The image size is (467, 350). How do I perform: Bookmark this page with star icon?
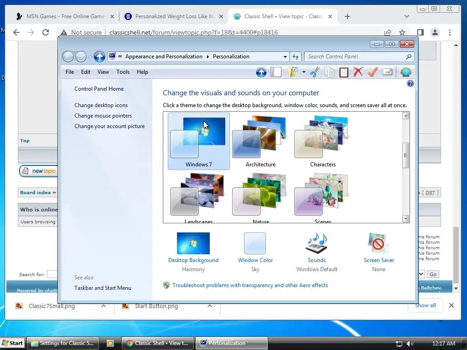coord(402,32)
